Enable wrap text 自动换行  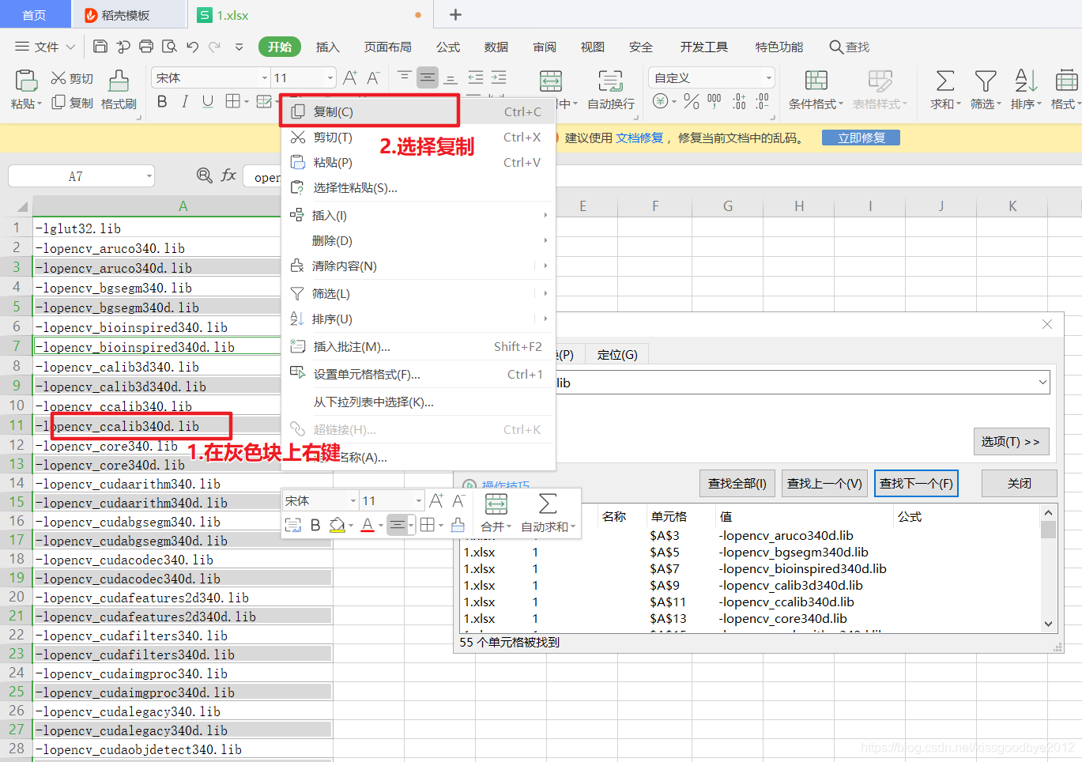coord(610,90)
